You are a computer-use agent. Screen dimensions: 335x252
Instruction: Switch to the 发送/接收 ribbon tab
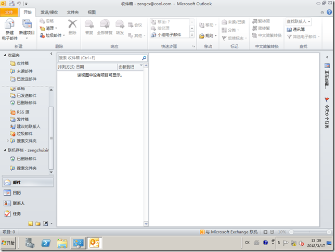49,11
